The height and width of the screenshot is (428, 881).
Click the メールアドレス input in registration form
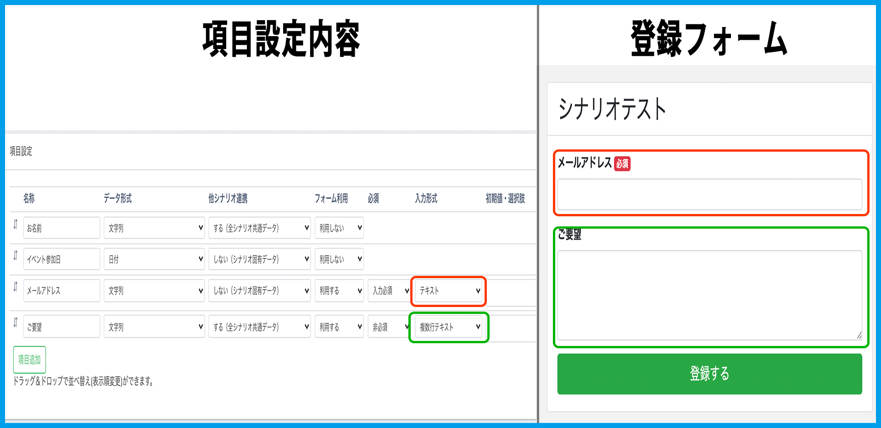pos(709,194)
